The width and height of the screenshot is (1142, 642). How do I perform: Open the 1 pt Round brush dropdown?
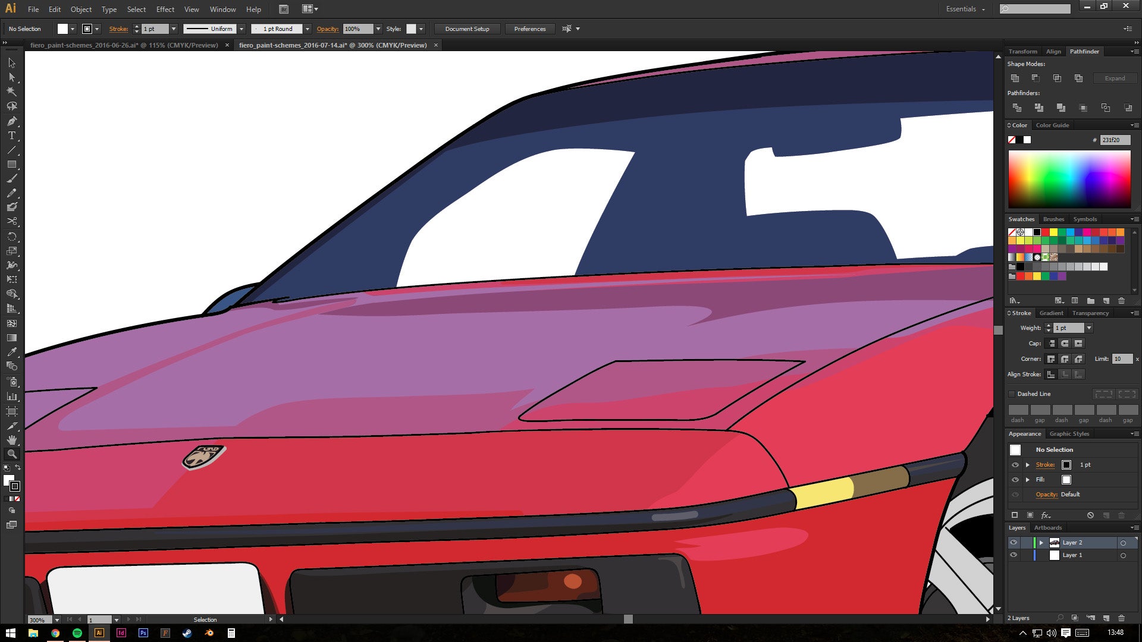[x=308, y=29]
